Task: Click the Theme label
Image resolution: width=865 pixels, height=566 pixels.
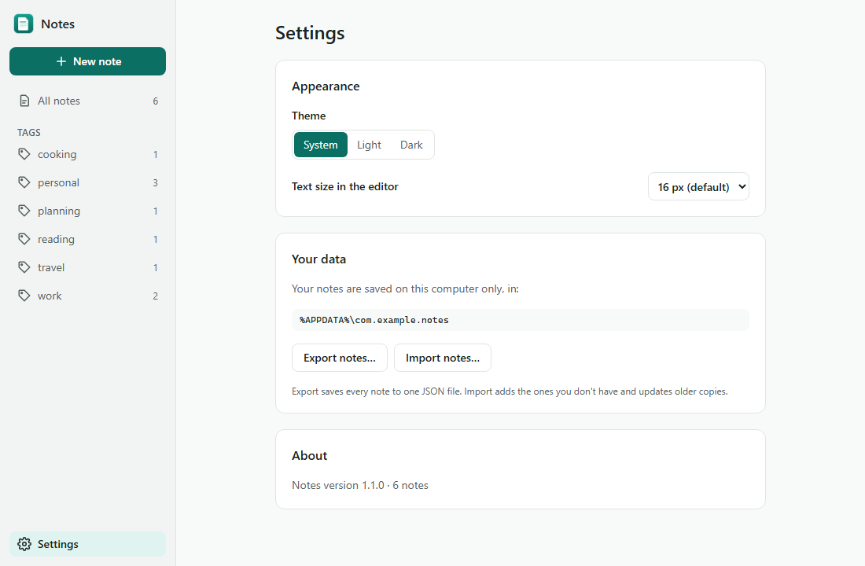Action: click(x=308, y=116)
